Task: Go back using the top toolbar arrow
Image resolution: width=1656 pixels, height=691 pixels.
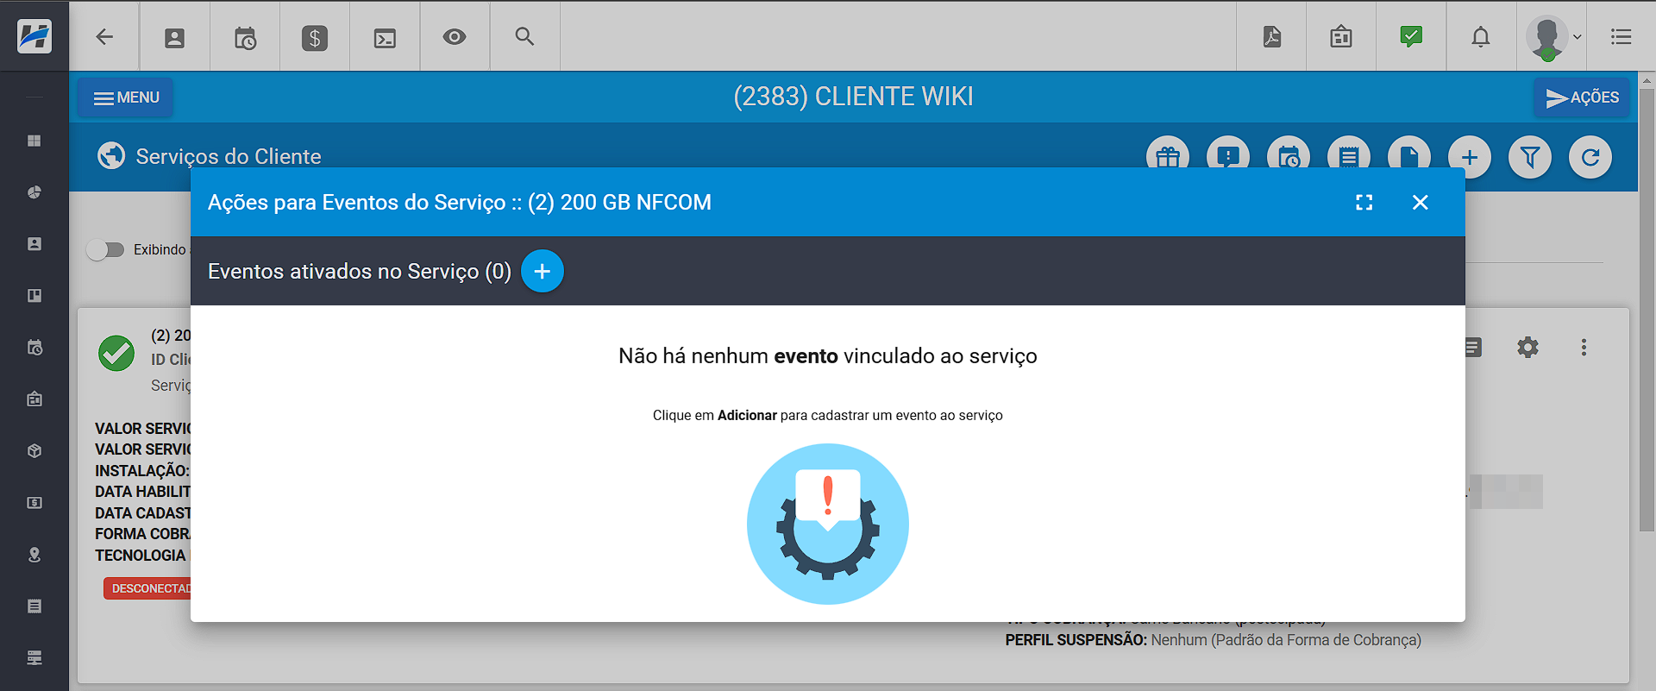Action: [x=104, y=36]
